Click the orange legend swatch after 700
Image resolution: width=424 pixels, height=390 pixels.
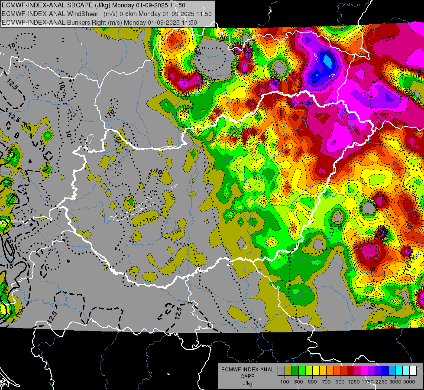point(330,370)
